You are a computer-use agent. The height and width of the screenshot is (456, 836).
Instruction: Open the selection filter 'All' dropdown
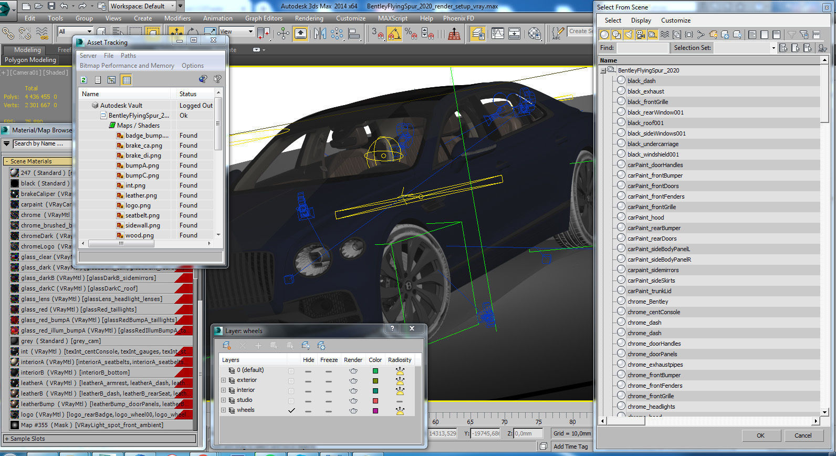(x=75, y=32)
